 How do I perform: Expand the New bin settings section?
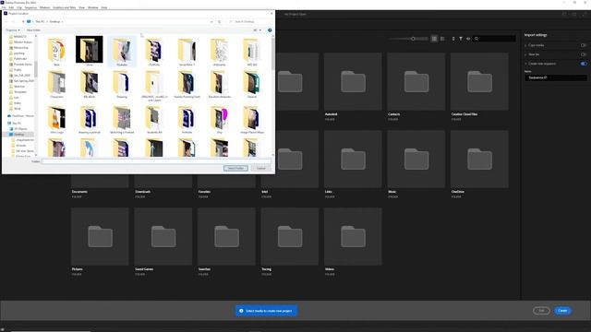(525, 54)
